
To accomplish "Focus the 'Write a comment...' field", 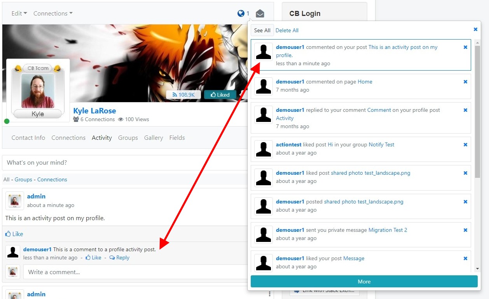I will [136, 272].
